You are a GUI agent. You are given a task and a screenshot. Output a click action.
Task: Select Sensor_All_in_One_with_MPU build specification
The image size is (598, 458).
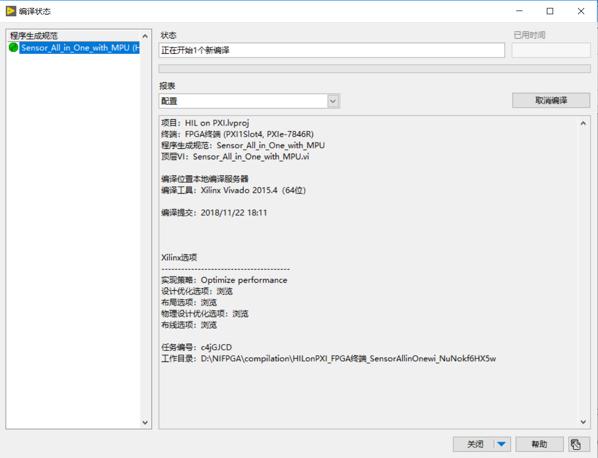(80, 47)
